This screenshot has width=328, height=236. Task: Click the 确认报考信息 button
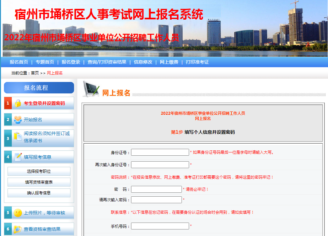coord(39,193)
